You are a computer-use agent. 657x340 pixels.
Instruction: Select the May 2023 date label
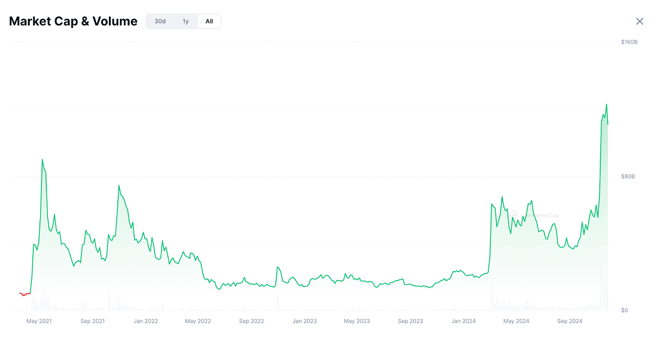click(x=357, y=321)
